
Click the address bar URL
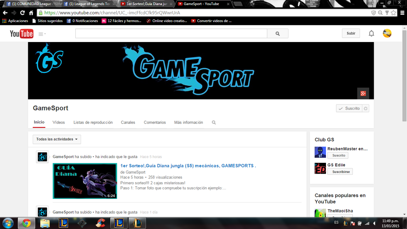click(112, 13)
